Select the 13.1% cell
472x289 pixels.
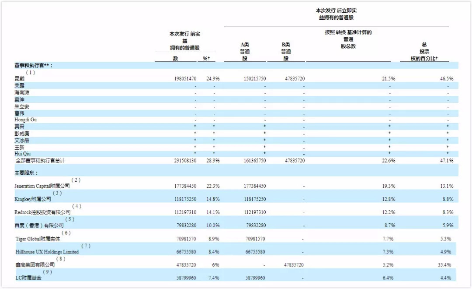(x=446, y=186)
